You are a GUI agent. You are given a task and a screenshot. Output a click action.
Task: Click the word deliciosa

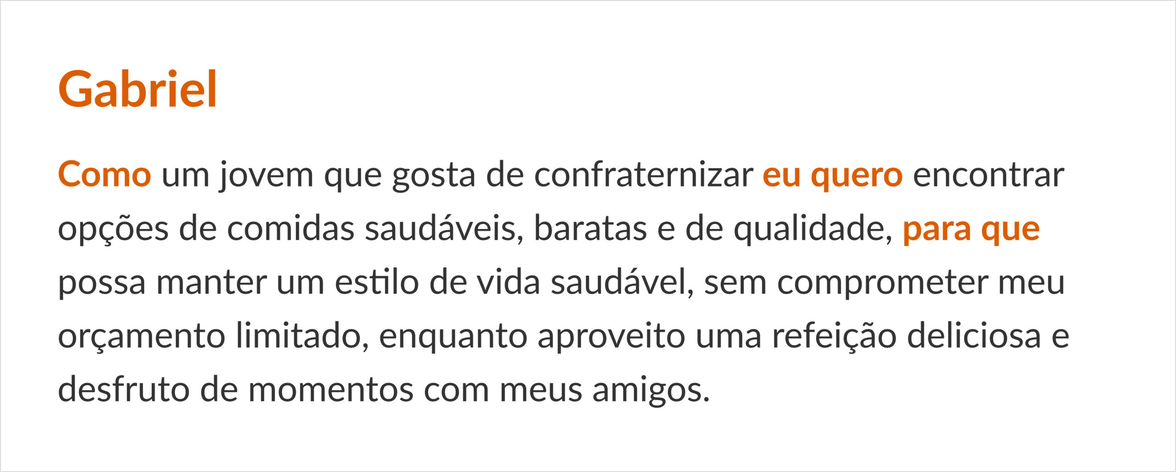click(974, 335)
